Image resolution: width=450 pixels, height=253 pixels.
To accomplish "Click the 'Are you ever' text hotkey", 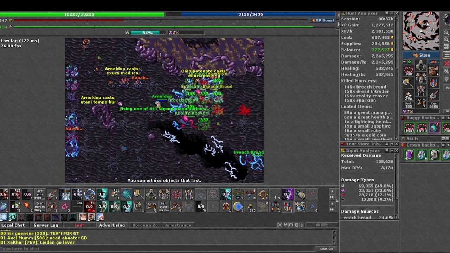I will (x=39, y=194).
